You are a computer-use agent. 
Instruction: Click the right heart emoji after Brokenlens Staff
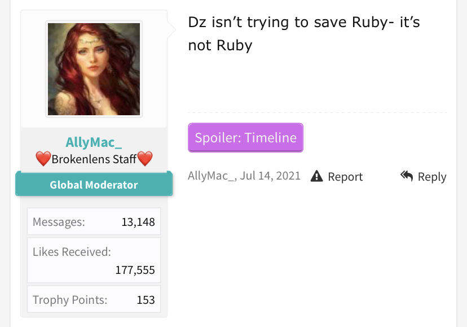tap(145, 159)
